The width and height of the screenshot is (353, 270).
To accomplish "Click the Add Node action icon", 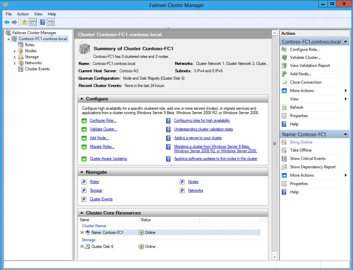I will 284,74.
